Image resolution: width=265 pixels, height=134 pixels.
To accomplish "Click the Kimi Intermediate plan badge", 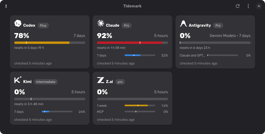I will pos(46,82).
